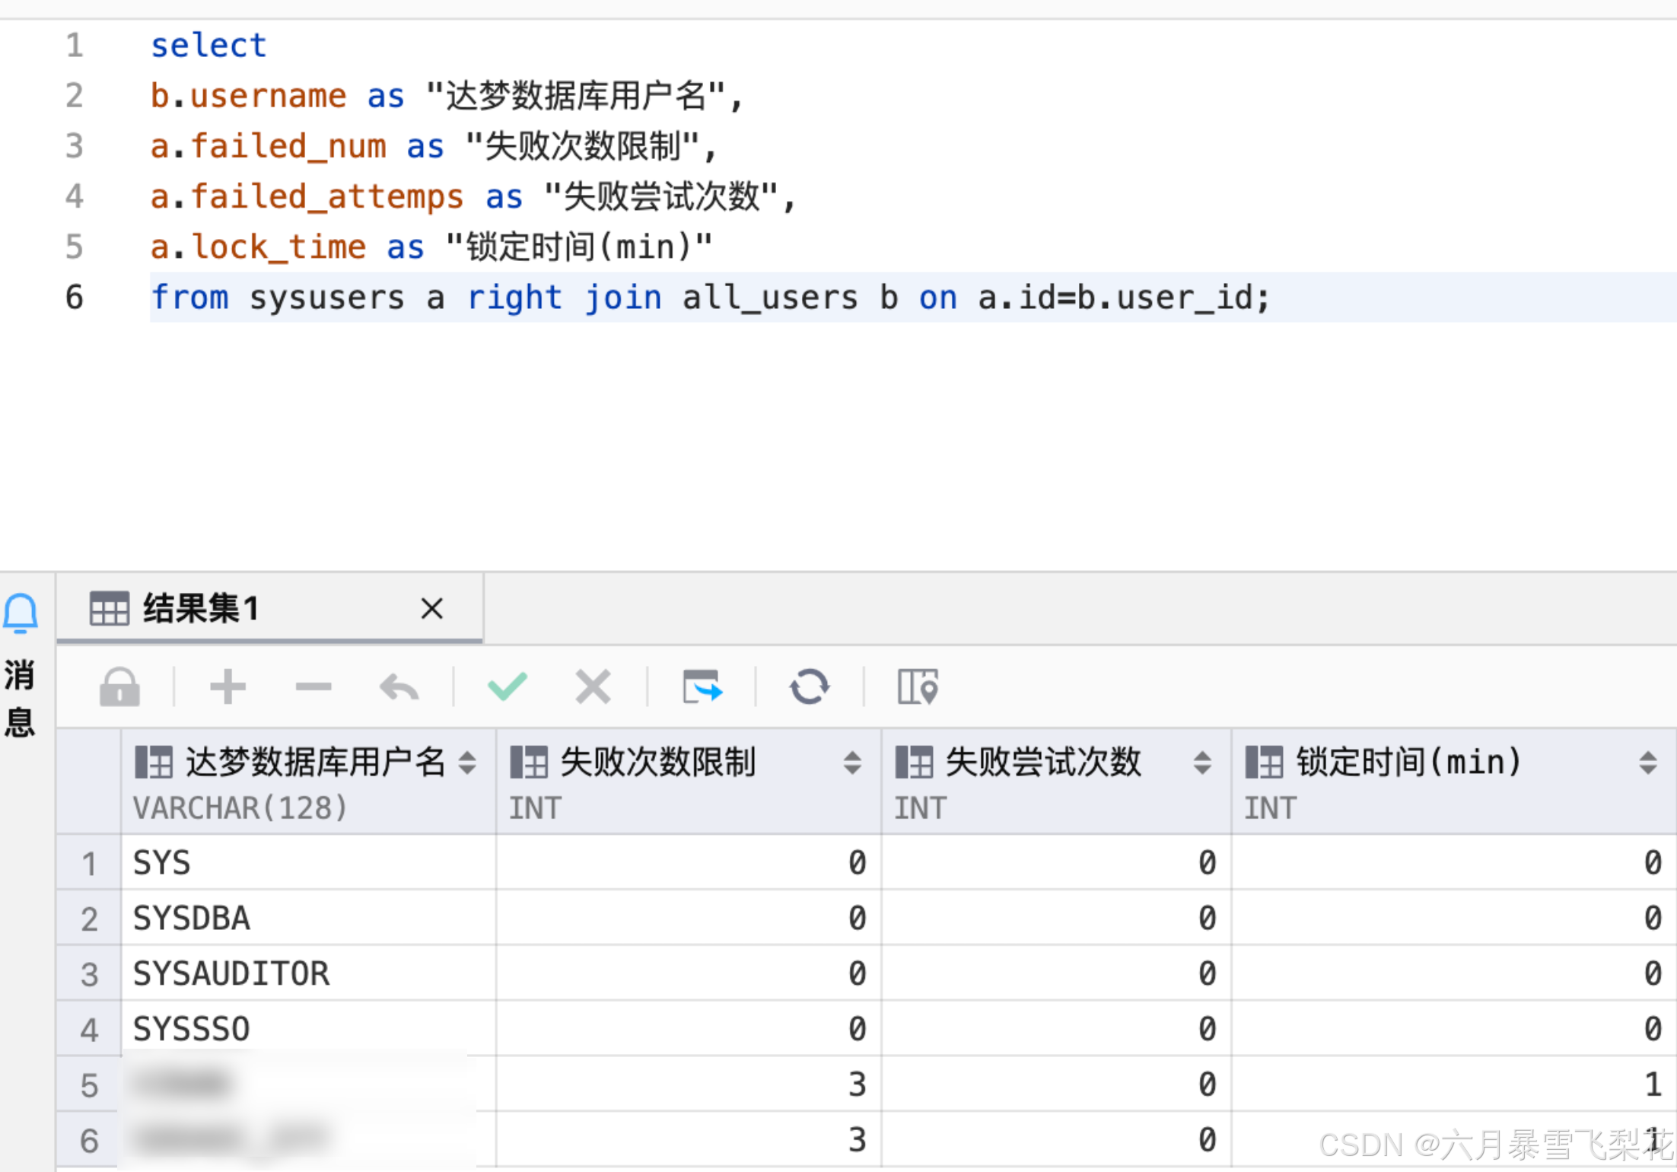
Task: Open the messages bell icon
Action: (21, 613)
